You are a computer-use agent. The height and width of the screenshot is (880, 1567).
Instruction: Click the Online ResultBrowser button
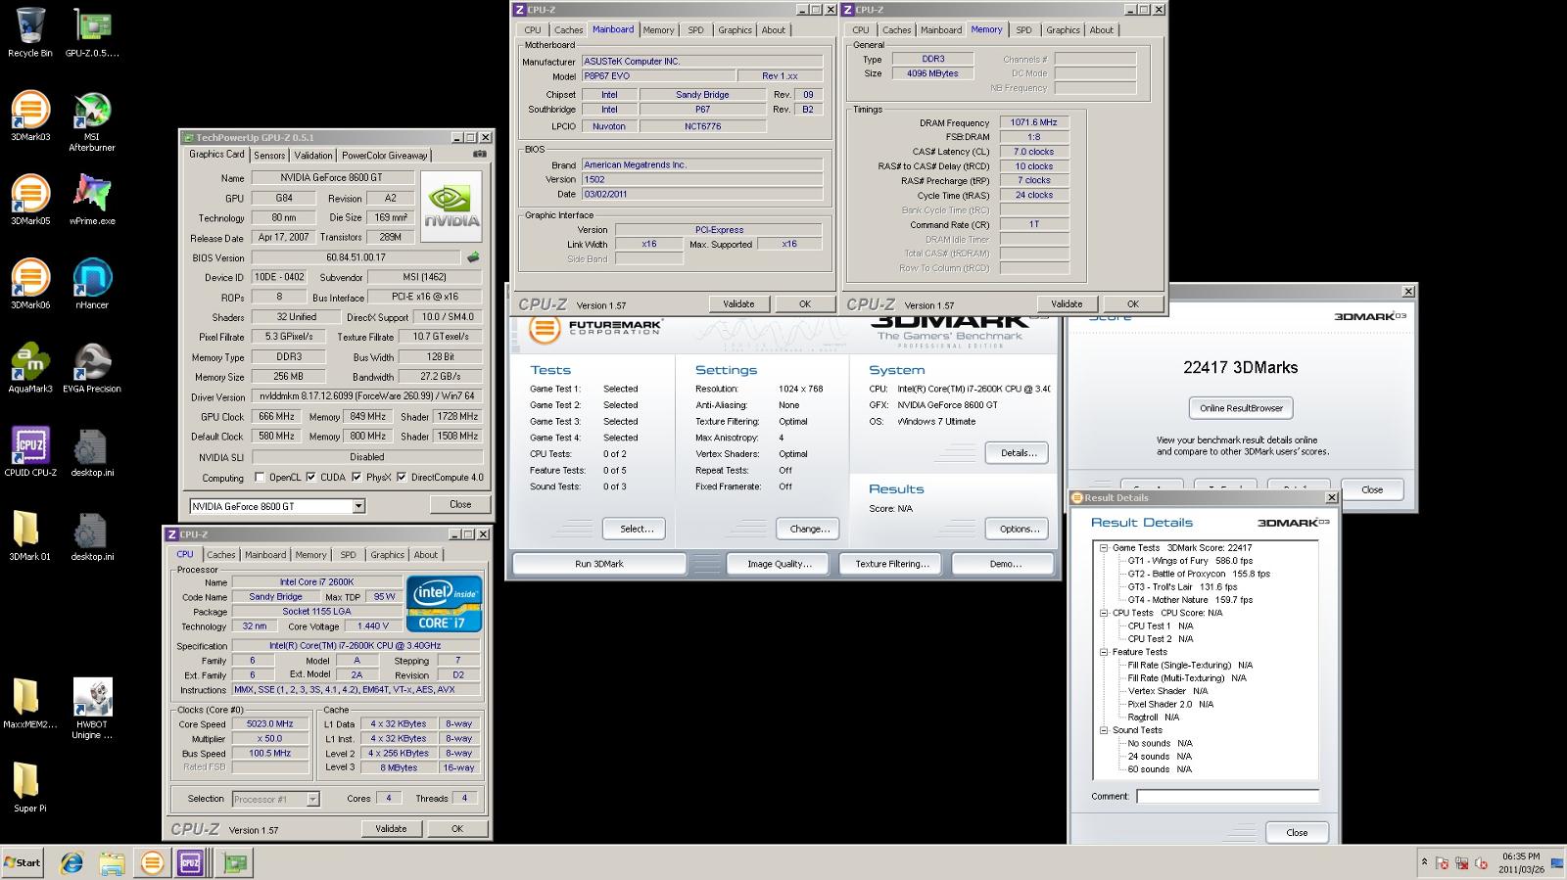[1241, 408]
